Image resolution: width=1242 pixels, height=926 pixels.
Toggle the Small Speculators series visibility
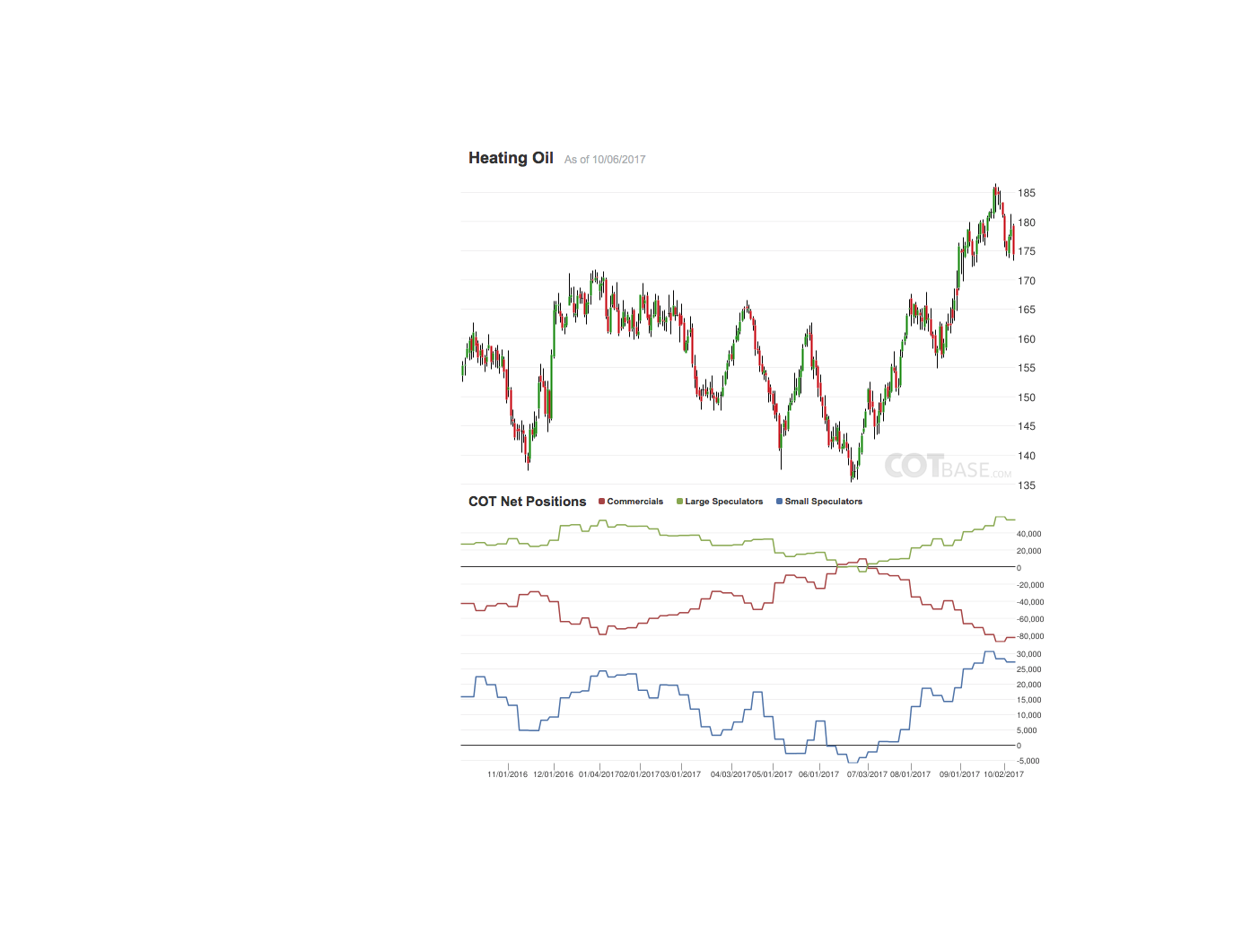tap(823, 502)
